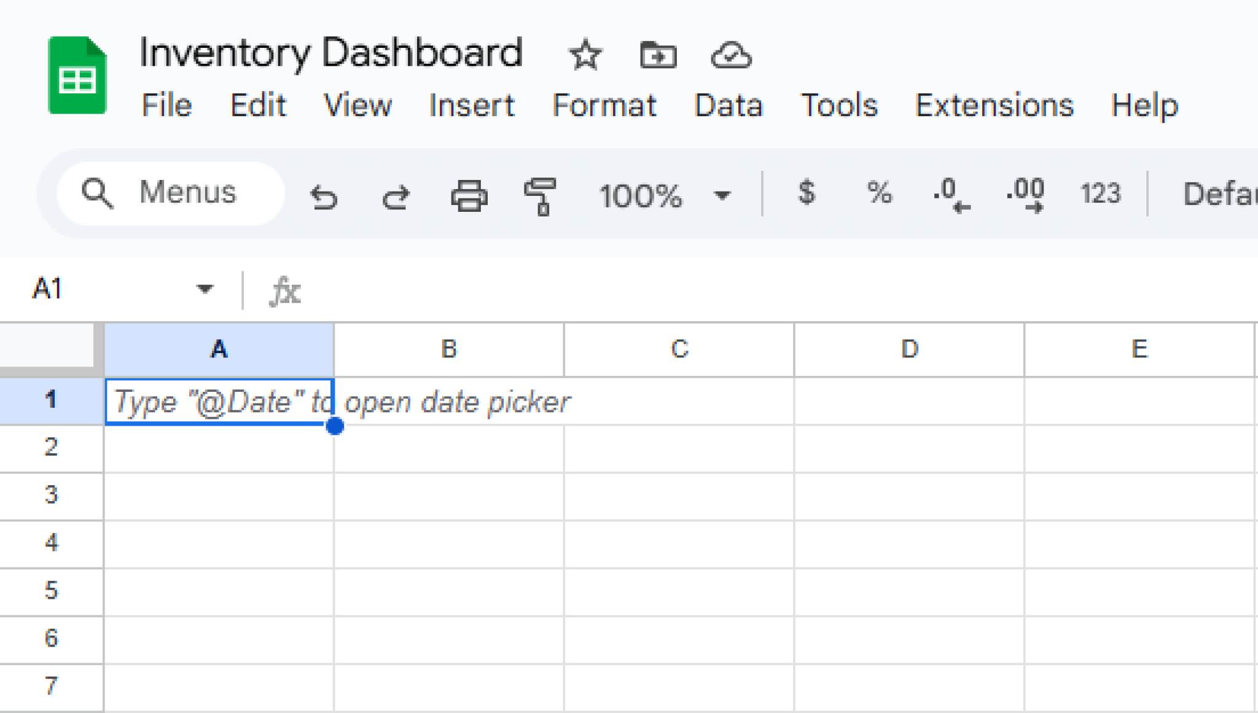Decrease decimal places
Image resolution: width=1258 pixels, height=713 pixels.
951,195
